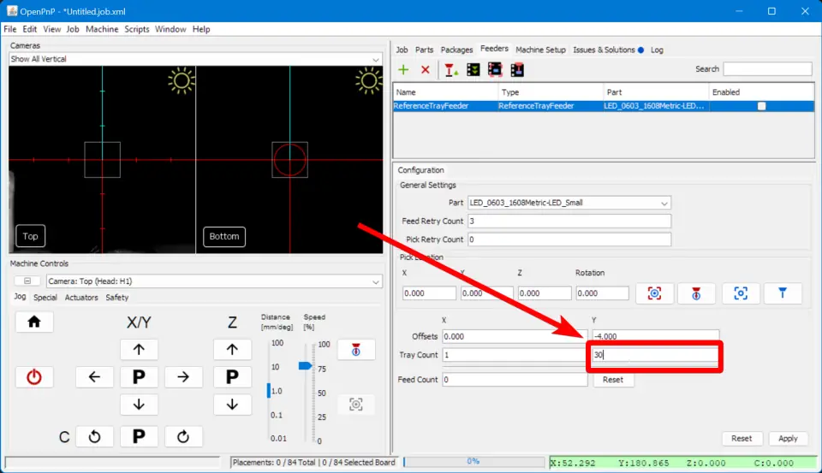Switch to the Machine Setup tab
The image size is (822, 473).
540,50
